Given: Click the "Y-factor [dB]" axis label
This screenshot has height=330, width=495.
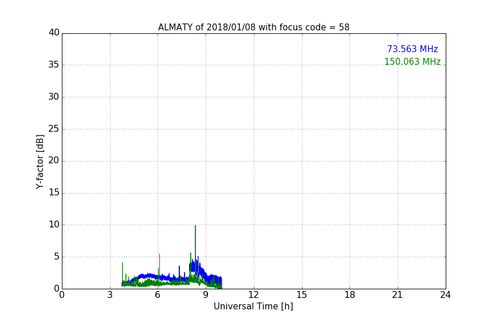Looking at the screenshot, I should pyautogui.click(x=40, y=162).
